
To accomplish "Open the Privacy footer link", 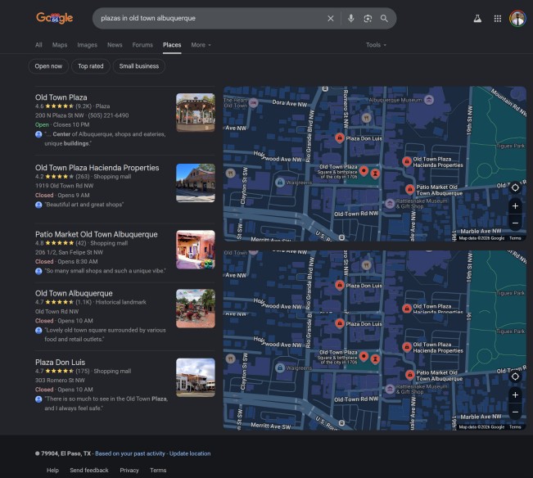I will [129, 470].
